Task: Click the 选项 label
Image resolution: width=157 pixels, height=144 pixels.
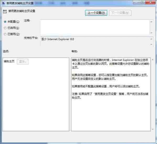Action: click(x=6, y=51)
